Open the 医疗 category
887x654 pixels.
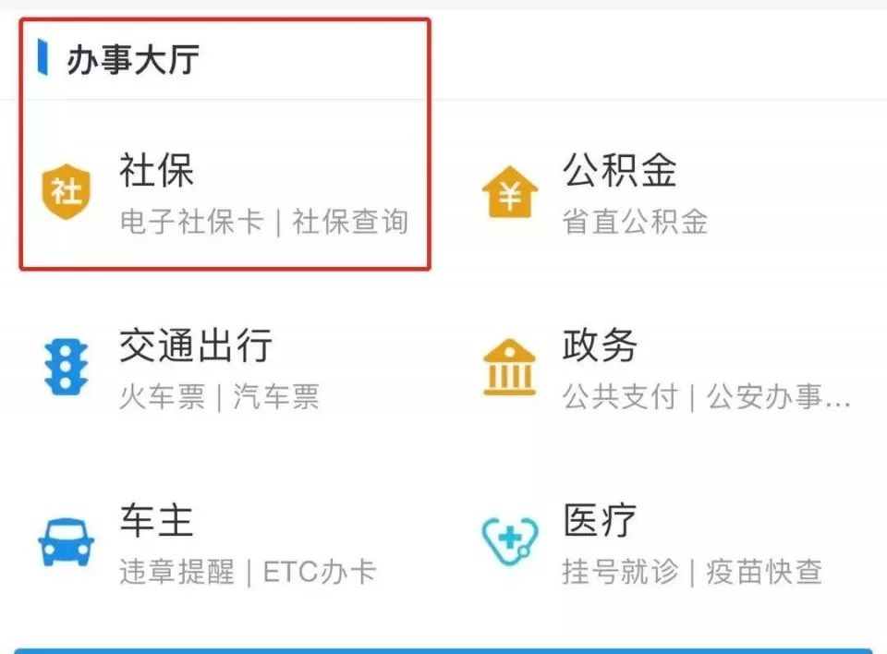point(600,520)
